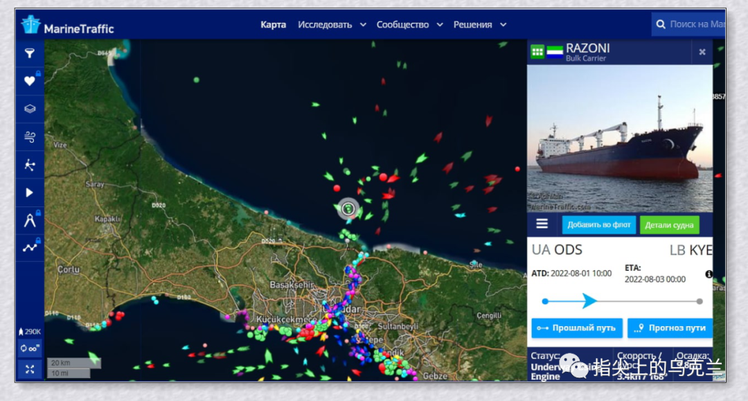Click the Прогноз пути button
Viewport: 748px width, 401px height.
pos(670,328)
